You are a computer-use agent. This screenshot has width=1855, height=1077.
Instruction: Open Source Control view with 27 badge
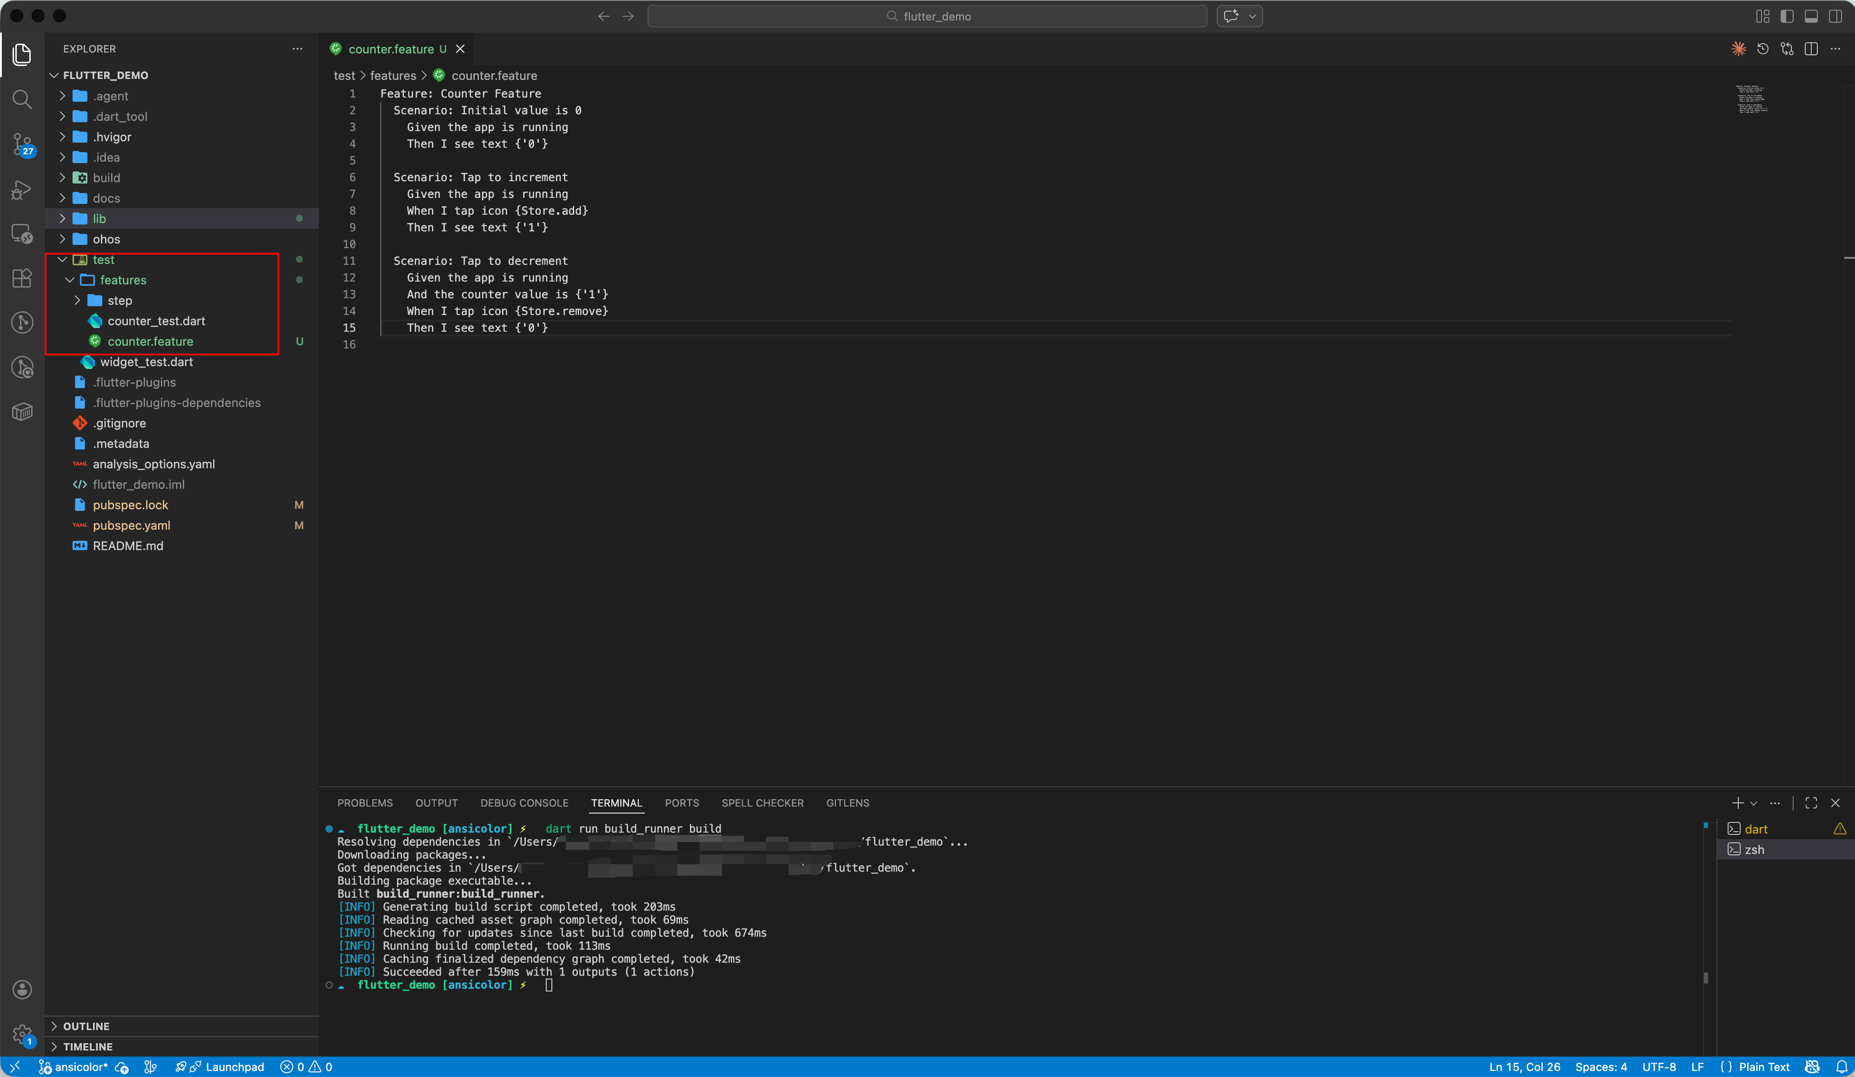click(x=22, y=144)
